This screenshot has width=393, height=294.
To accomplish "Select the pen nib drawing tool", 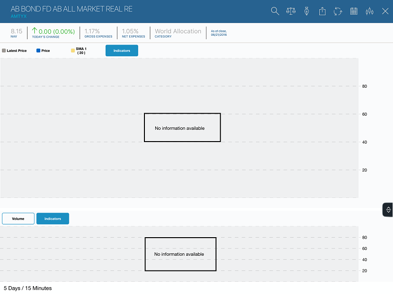I will tap(307, 11).
